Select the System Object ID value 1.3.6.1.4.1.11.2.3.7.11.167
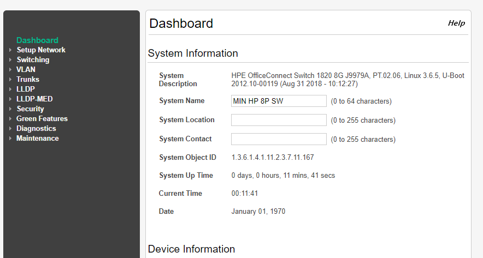This screenshot has height=258, width=483. [x=273, y=158]
